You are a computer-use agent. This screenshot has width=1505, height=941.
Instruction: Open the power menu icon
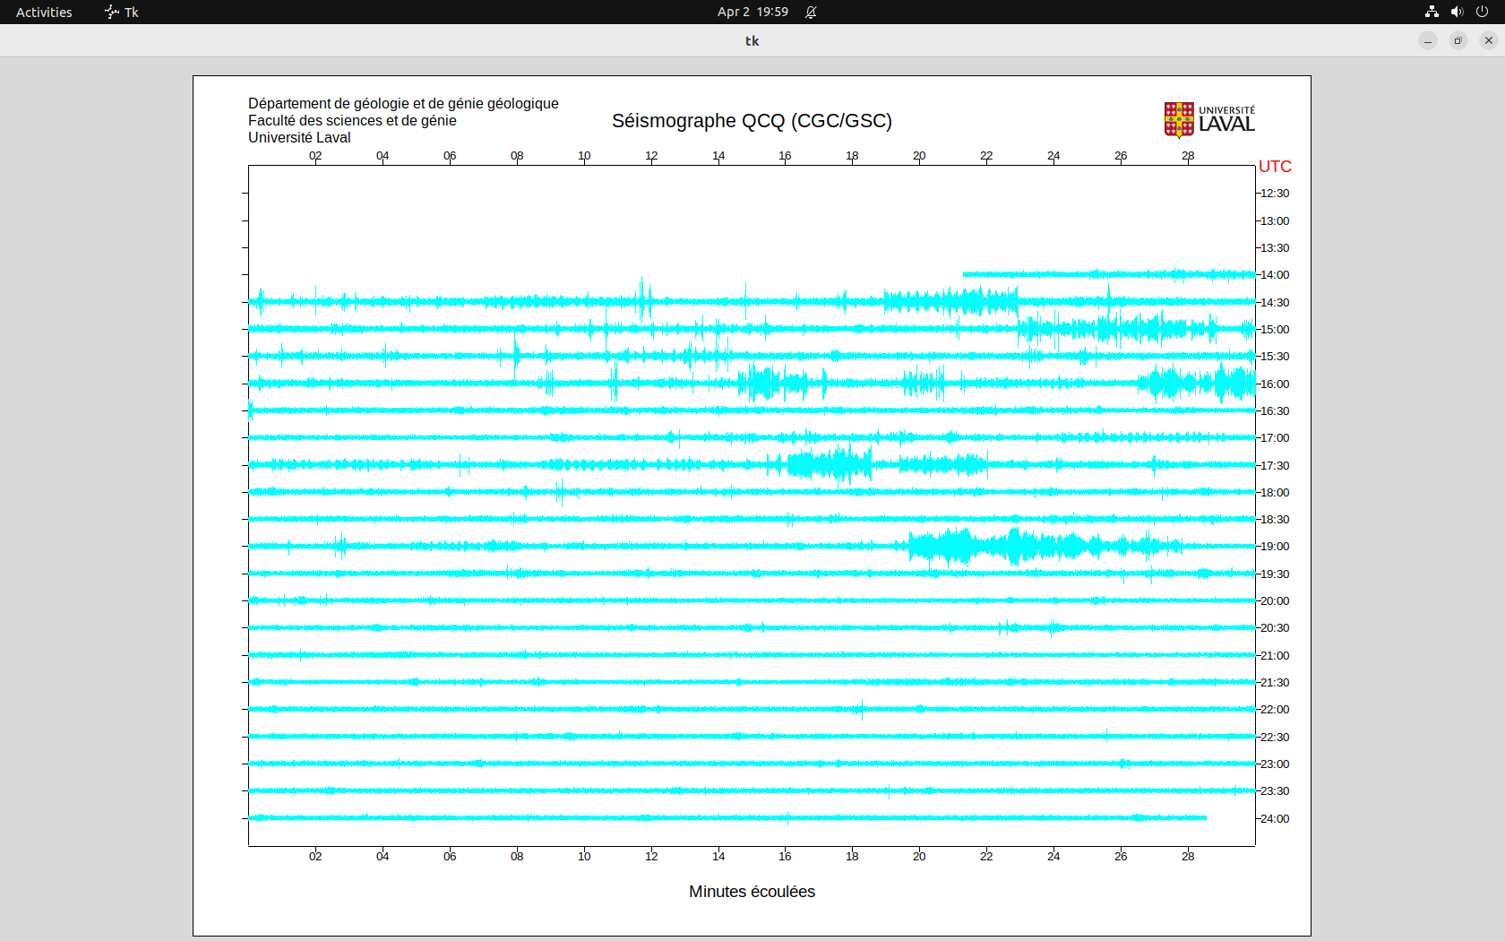click(x=1482, y=12)
